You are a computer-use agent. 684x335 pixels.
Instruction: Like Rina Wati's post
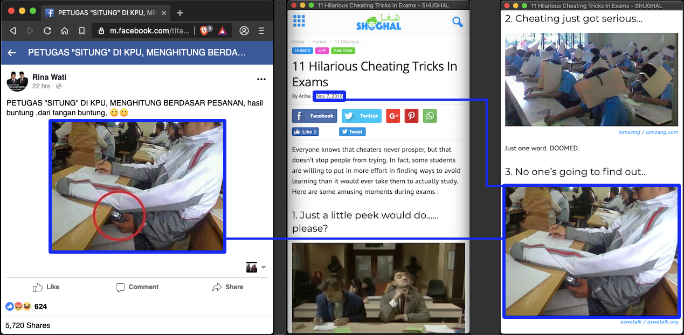coord(46,287)
